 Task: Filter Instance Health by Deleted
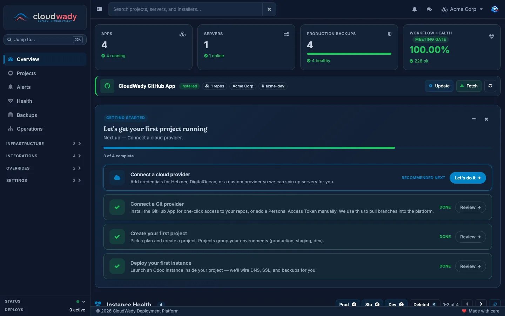coord(425,304)
